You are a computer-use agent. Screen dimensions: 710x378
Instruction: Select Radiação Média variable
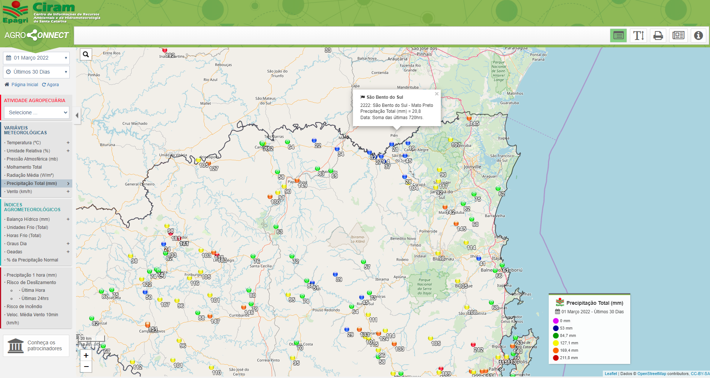coord(30,175)
